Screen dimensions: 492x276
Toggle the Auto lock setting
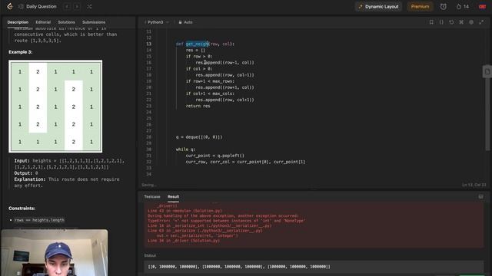tap(185, 22)
